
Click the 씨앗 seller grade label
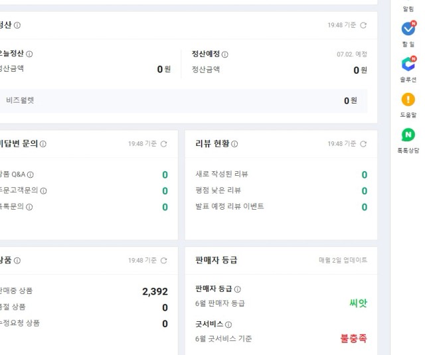click(x=358, y=303)
